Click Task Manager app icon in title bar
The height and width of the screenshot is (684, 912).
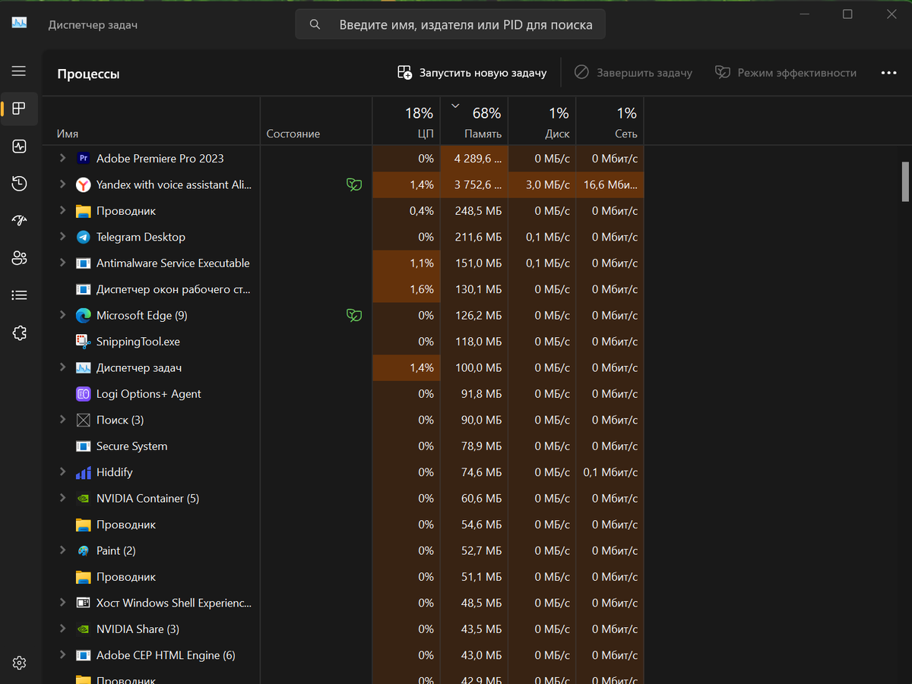(x=19, y=24)
